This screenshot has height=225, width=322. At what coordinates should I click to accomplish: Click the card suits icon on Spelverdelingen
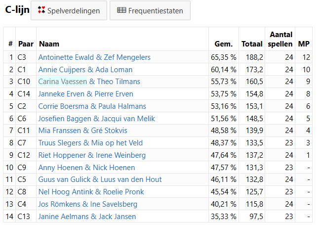41,10
